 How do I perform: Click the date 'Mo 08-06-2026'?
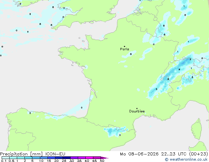[139, 154]
